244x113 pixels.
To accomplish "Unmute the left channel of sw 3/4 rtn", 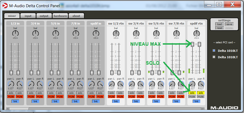I will point(132,97).
